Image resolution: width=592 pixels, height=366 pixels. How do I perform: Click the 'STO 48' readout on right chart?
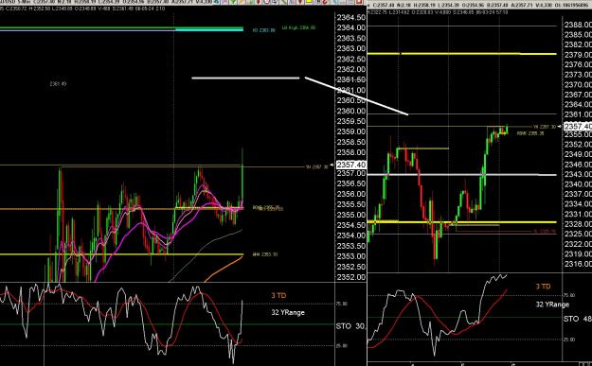click(x=578, y=319)
